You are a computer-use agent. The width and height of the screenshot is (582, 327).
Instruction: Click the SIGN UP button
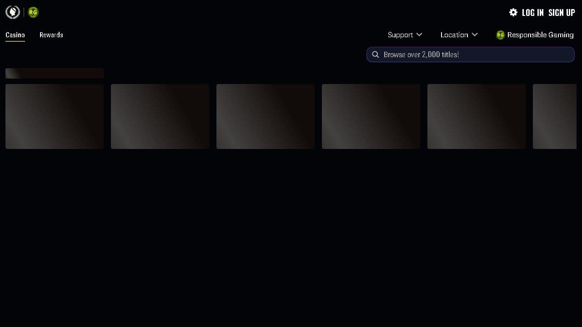pos(562,13)
